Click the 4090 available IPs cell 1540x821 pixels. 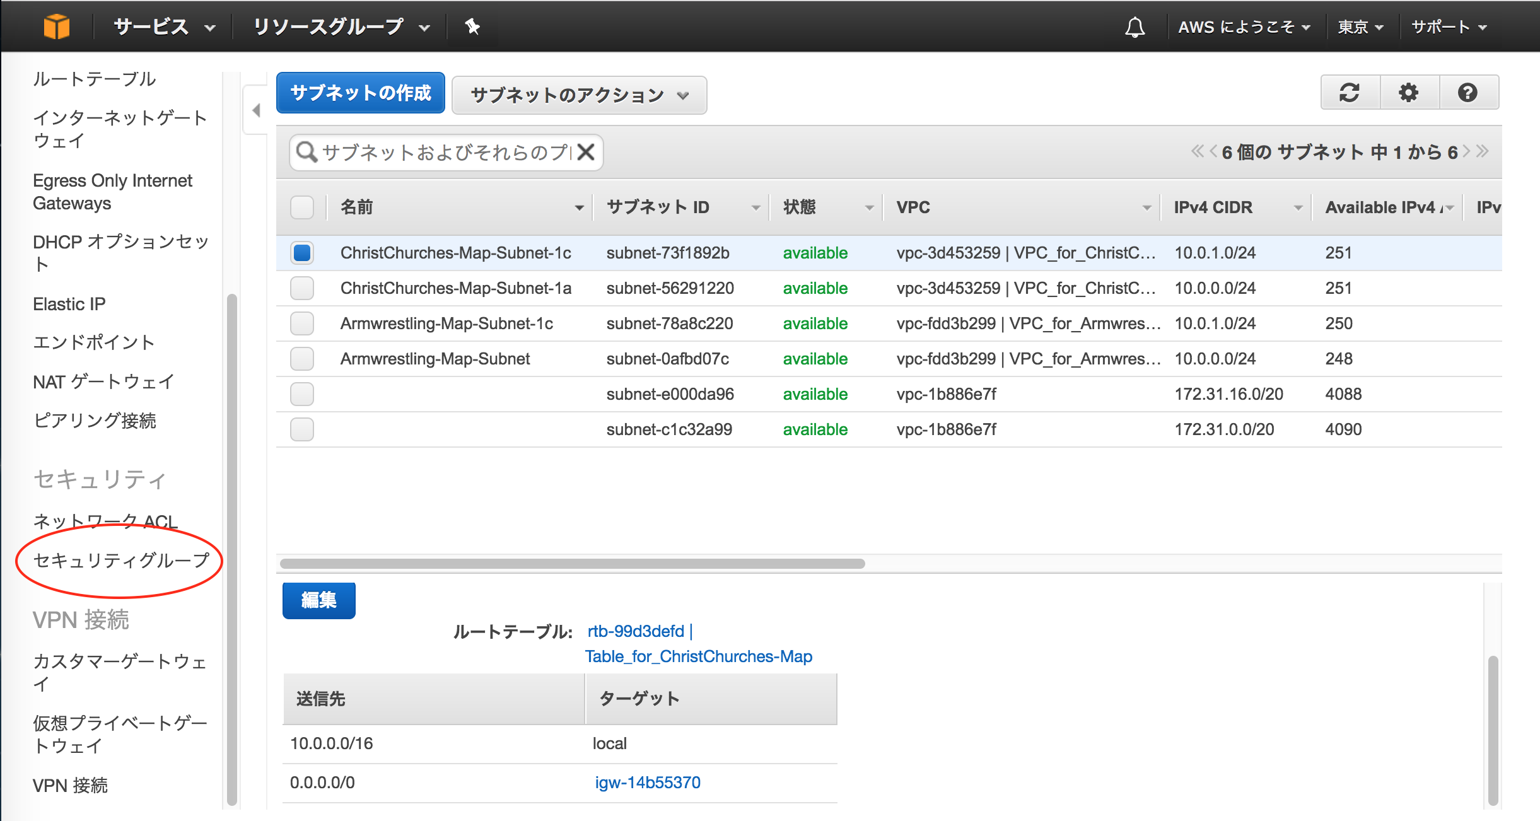pyautogui.click(x=1344, y=429)
